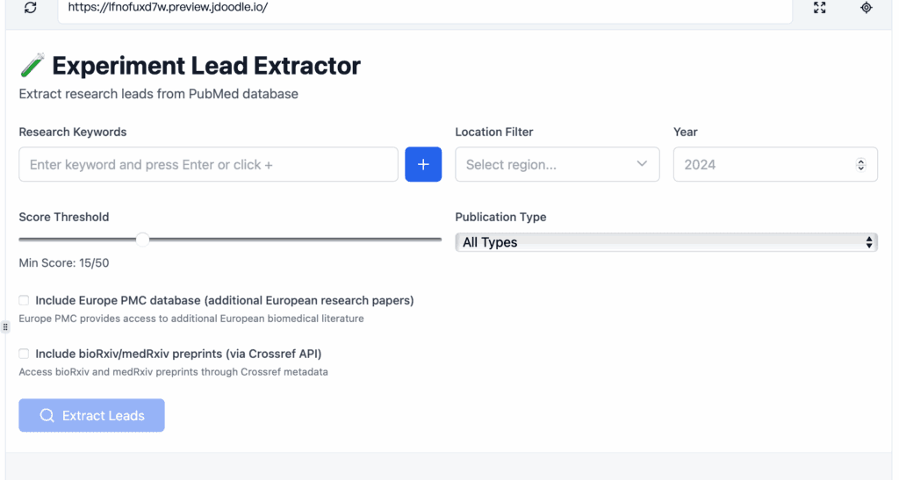This screenshot has height=480, width=899.
Task: Add keyword with the blue plus button
Action: tap(423, 164)
